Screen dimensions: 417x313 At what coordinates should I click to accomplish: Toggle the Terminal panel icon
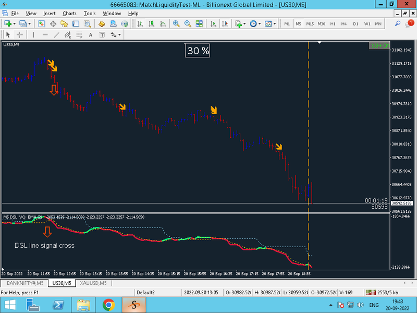(76, 23)
